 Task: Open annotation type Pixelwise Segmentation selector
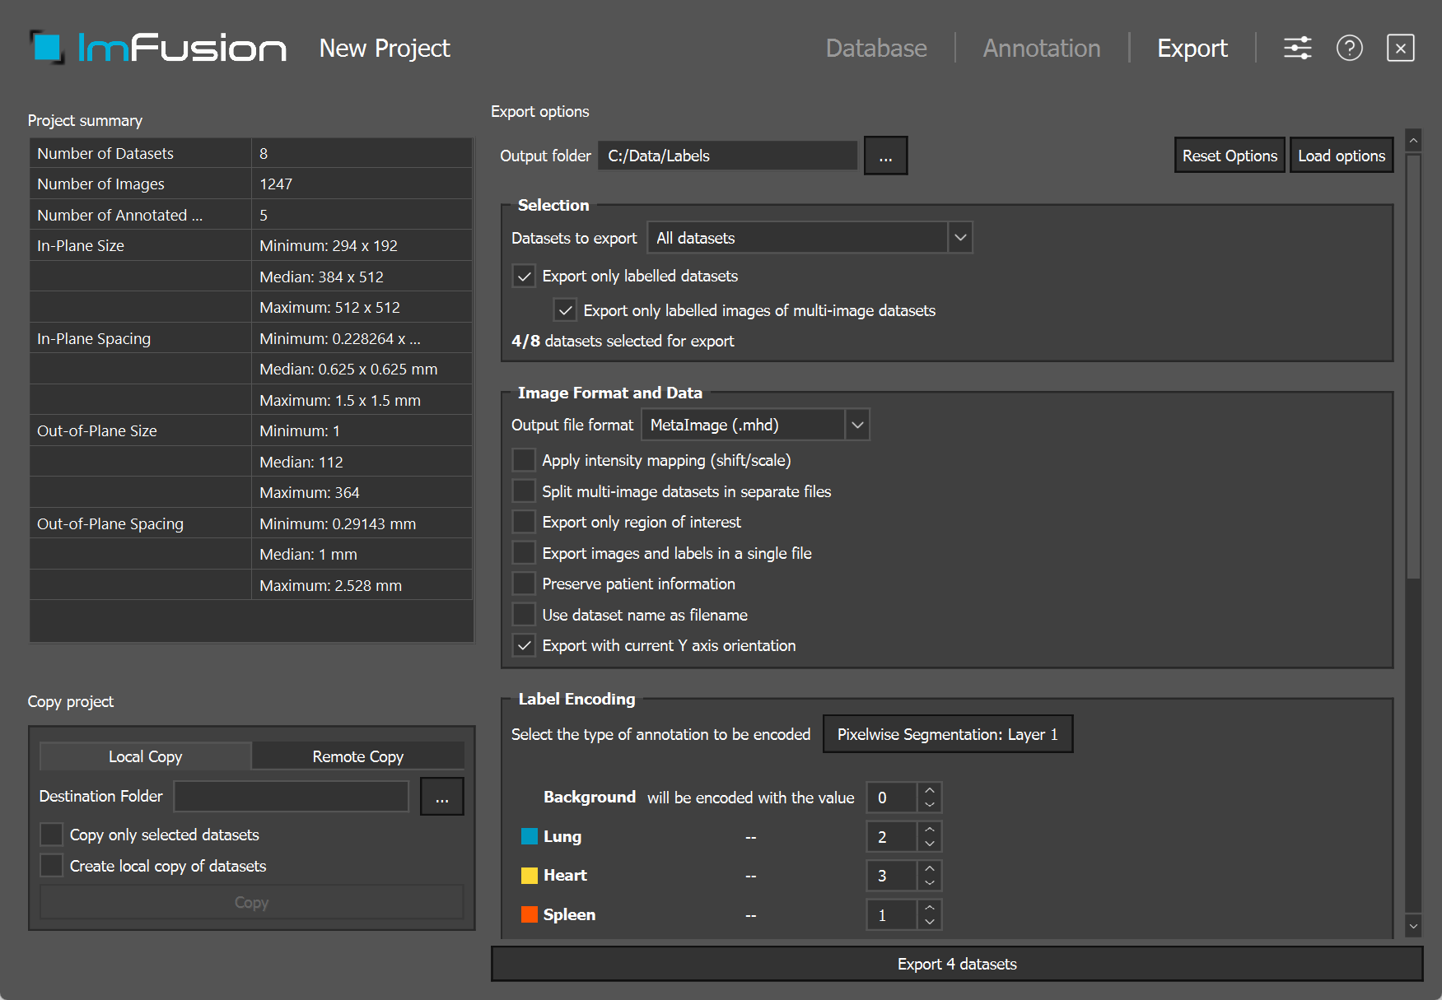948,734
